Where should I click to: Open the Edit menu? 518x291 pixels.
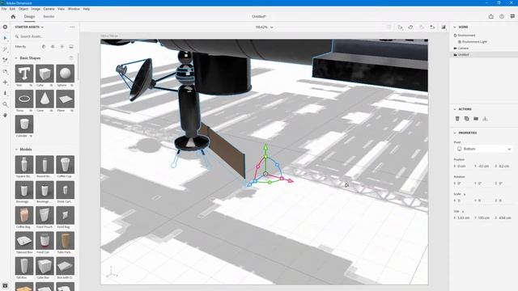[x=12, y=9]
